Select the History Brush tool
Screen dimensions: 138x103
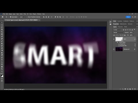(x=2, y=46)
